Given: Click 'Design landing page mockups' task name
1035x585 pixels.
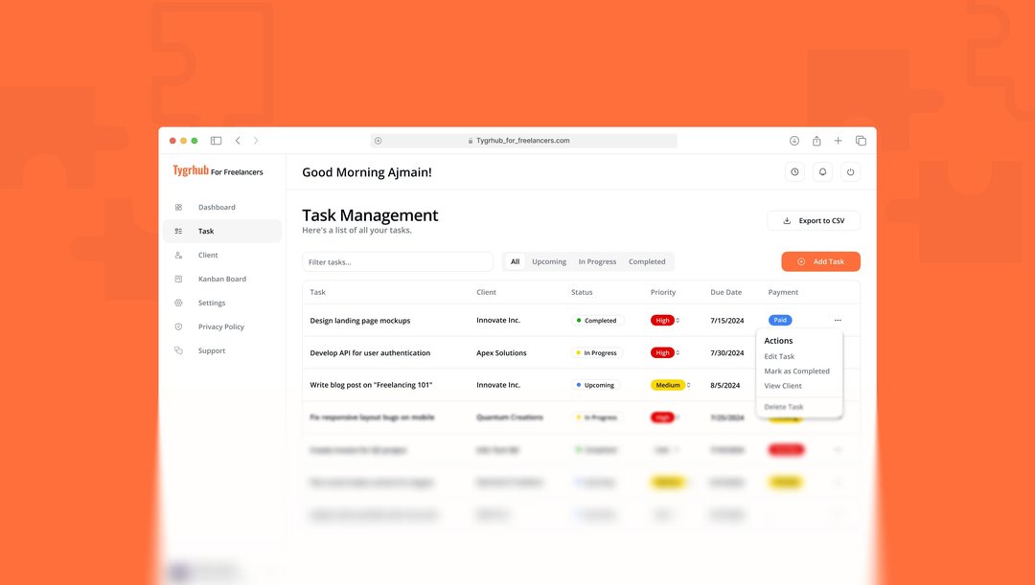Looking at the screenshot, I should pos(359,321).
